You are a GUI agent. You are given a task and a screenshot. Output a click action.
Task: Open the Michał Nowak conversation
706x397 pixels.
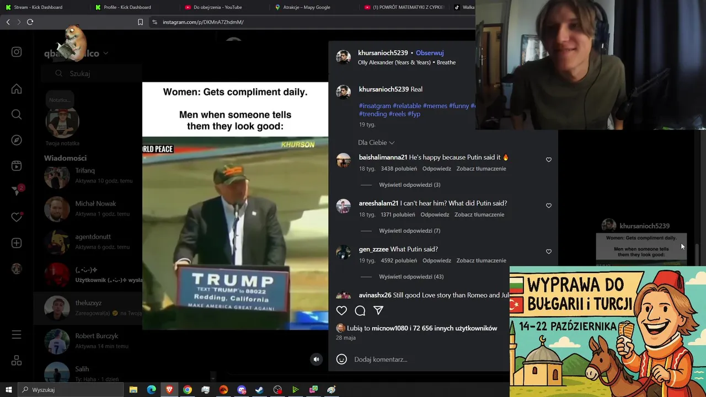coord(88,208)
